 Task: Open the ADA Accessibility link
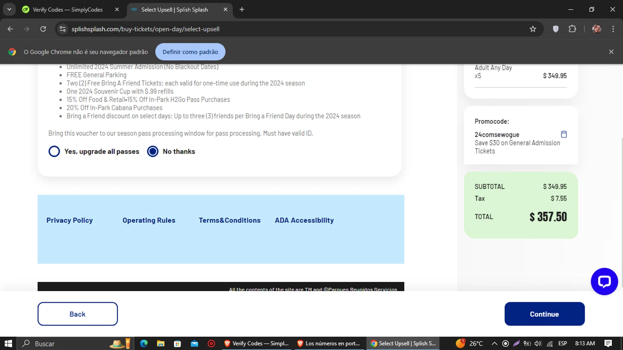[304, 220]
